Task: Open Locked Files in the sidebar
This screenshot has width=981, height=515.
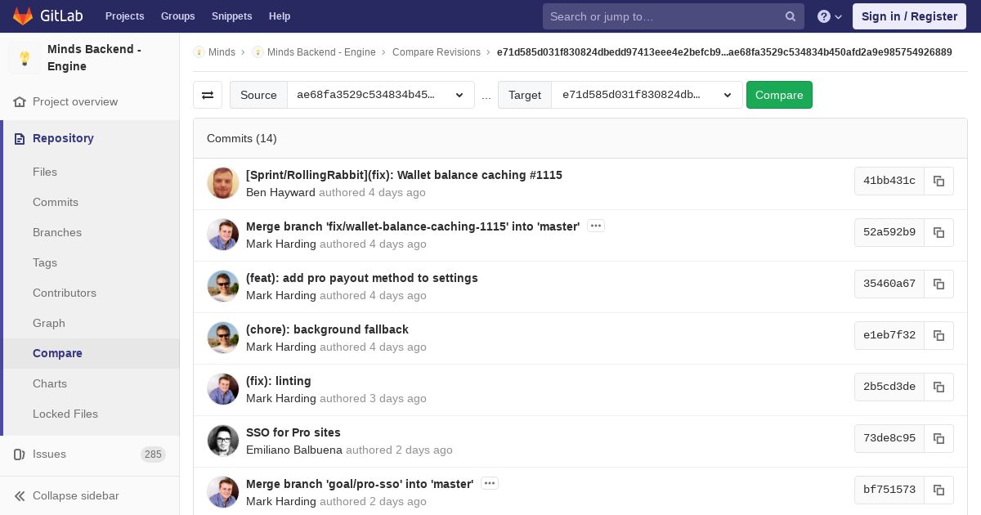Action: tap(65, 414)
